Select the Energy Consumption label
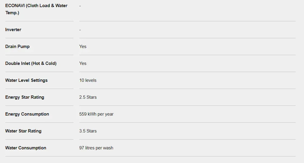This screenshot has width=304, height=163. coord(27,114)
